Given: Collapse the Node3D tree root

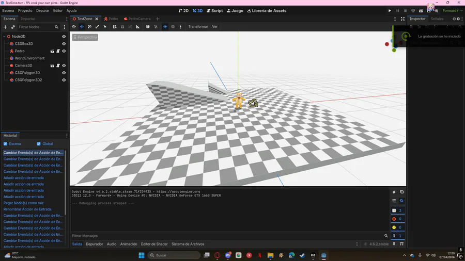Looking at the screenshot, I should [x=5, y=37].
